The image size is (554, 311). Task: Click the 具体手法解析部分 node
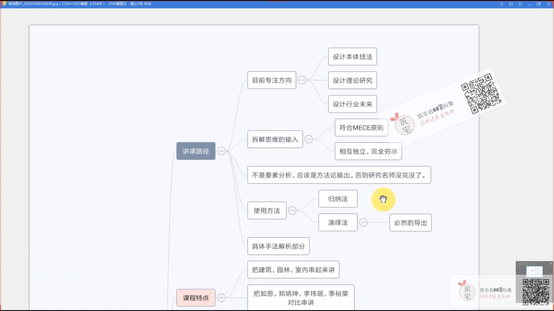[x=278, y=246]
